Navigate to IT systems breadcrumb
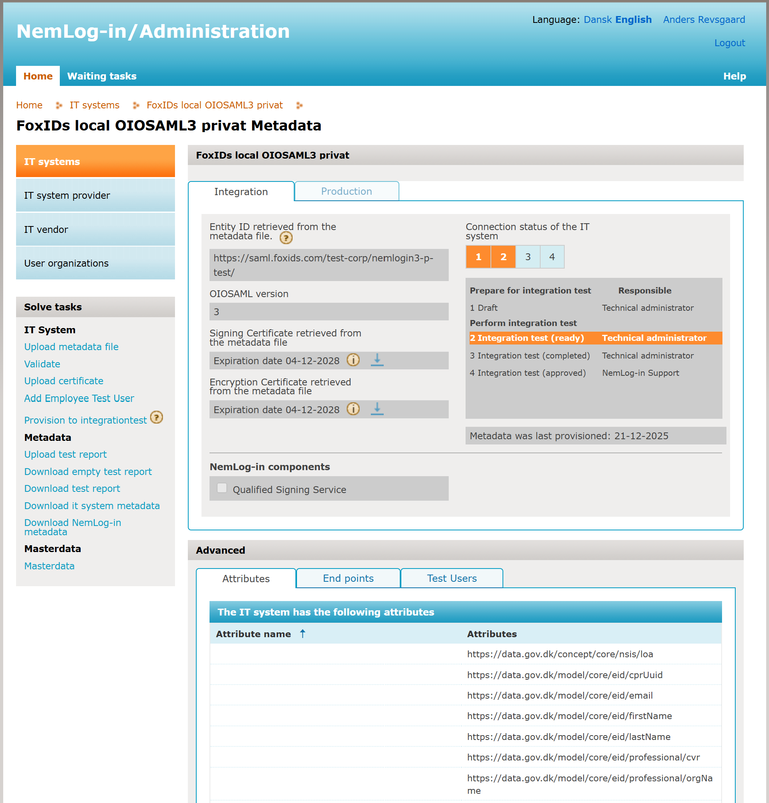Viewport: 769px width, 803px height. tap(94, 105)
